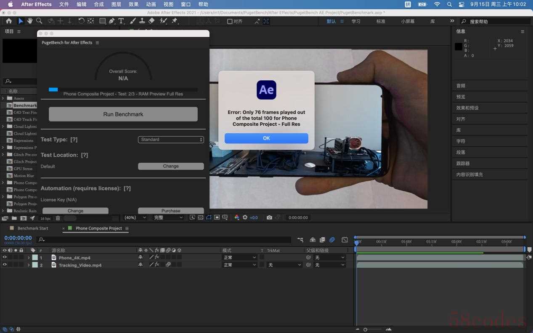Image resolution: width=533 pixels, height=333 pixels.
Task: Switch to Benchmark Start timeline tab
Action: pos(33,228)
